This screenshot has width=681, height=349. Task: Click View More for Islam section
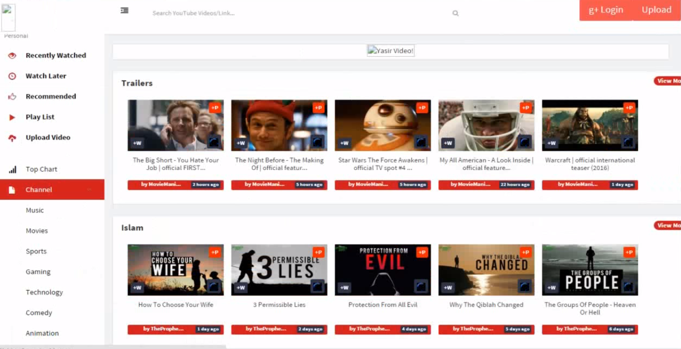click(668, 226)
